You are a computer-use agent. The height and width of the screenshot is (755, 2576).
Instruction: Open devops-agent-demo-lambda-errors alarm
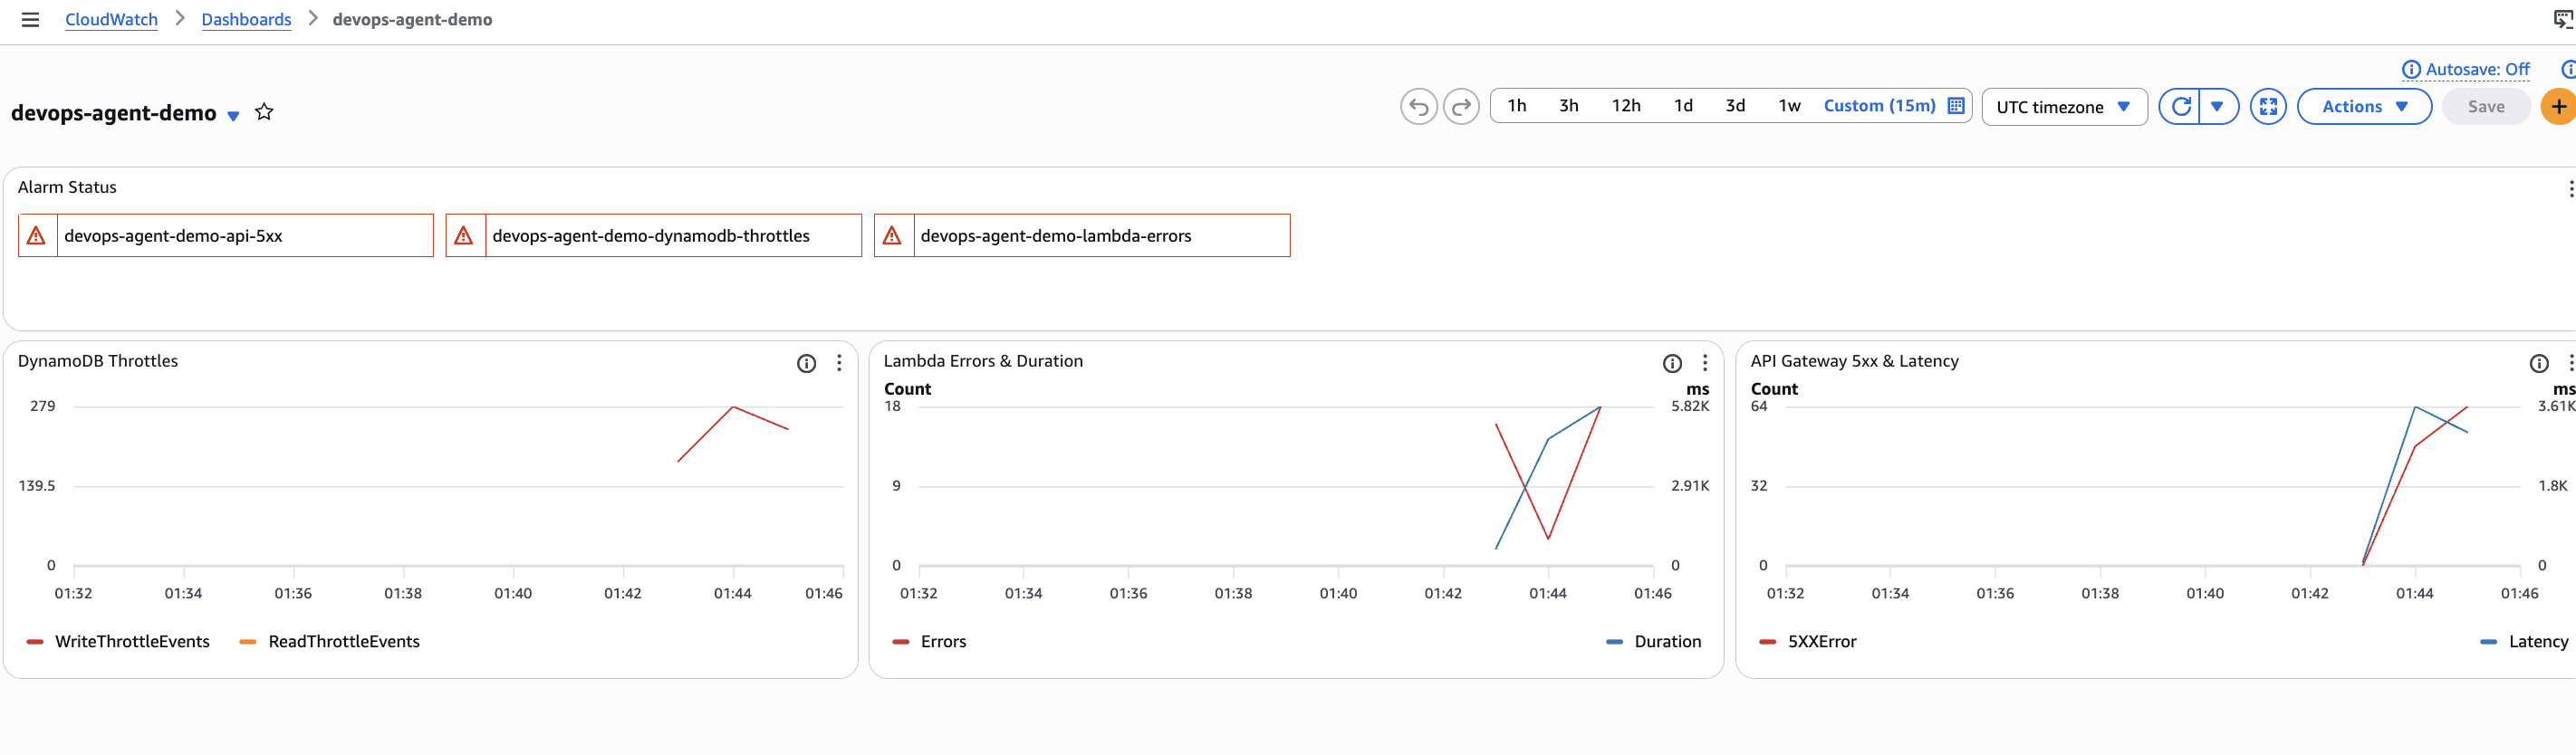click(1082, 236)
